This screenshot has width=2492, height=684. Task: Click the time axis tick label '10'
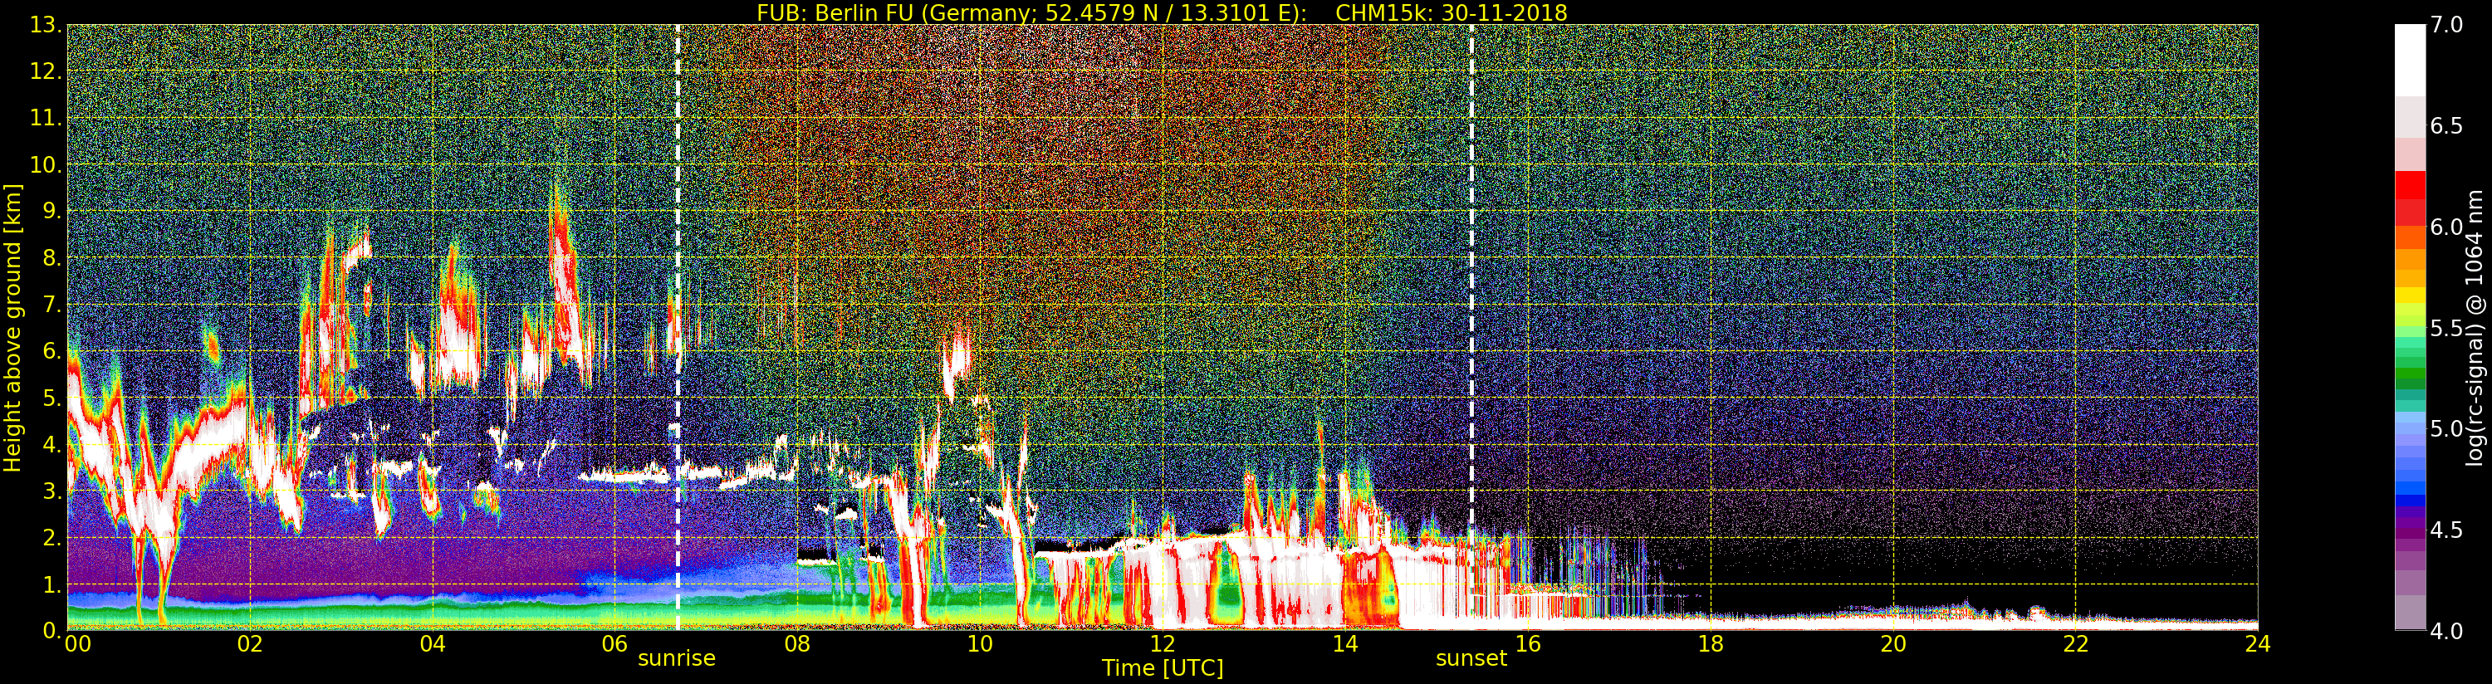pyautogui.click(x=980, y=643)
